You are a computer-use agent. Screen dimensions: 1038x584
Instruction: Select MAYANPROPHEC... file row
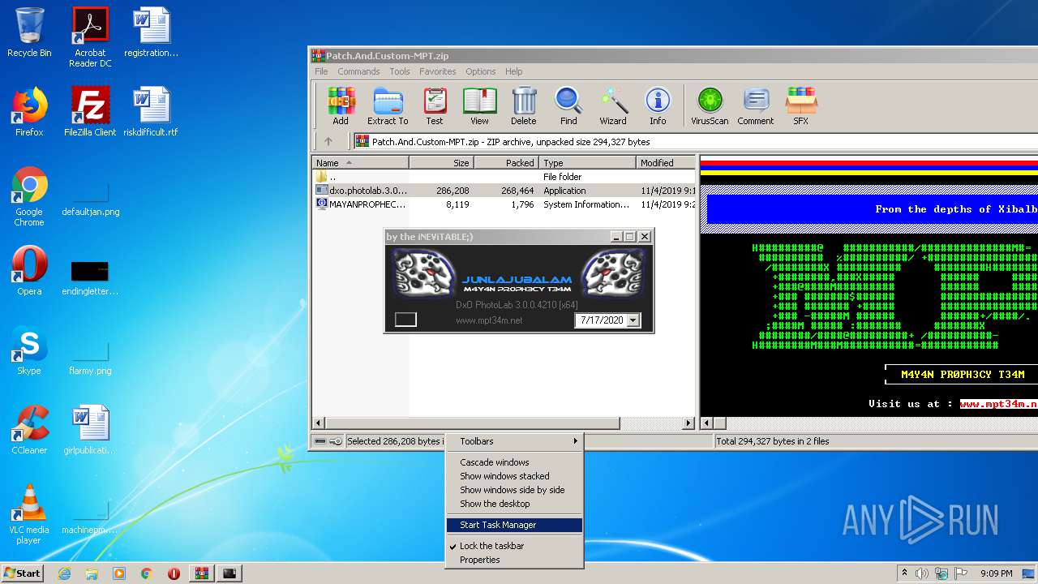[x=504, y=204]
